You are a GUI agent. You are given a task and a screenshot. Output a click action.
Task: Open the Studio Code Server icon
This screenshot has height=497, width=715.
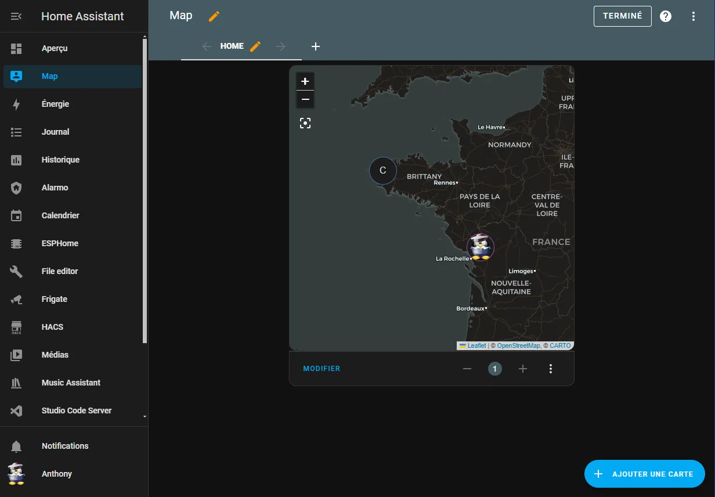[x=16, y=410]
